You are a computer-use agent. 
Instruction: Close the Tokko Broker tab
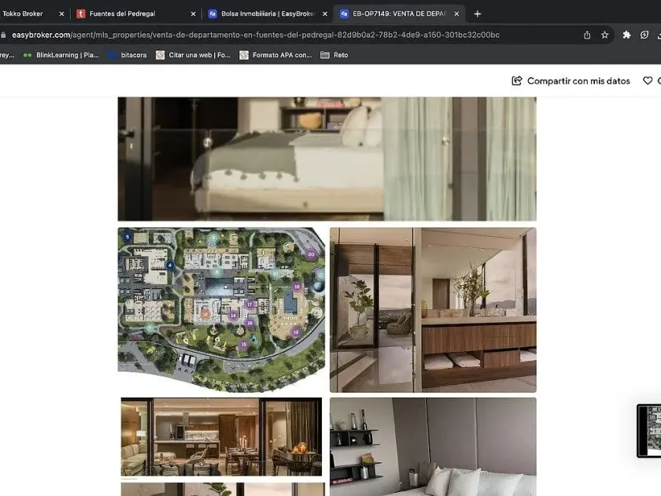click(61, 14)
